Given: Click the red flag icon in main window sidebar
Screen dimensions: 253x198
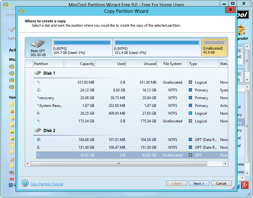Looking at the screenshot, I should (x=11, y=179).
